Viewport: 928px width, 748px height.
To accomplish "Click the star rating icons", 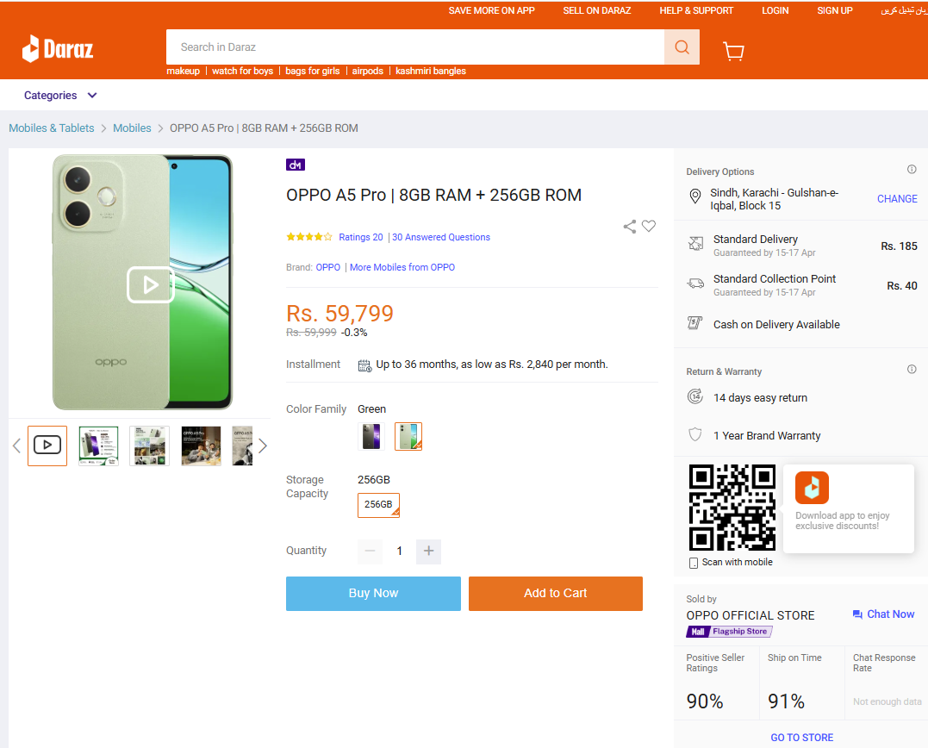I will pos(309,237).
